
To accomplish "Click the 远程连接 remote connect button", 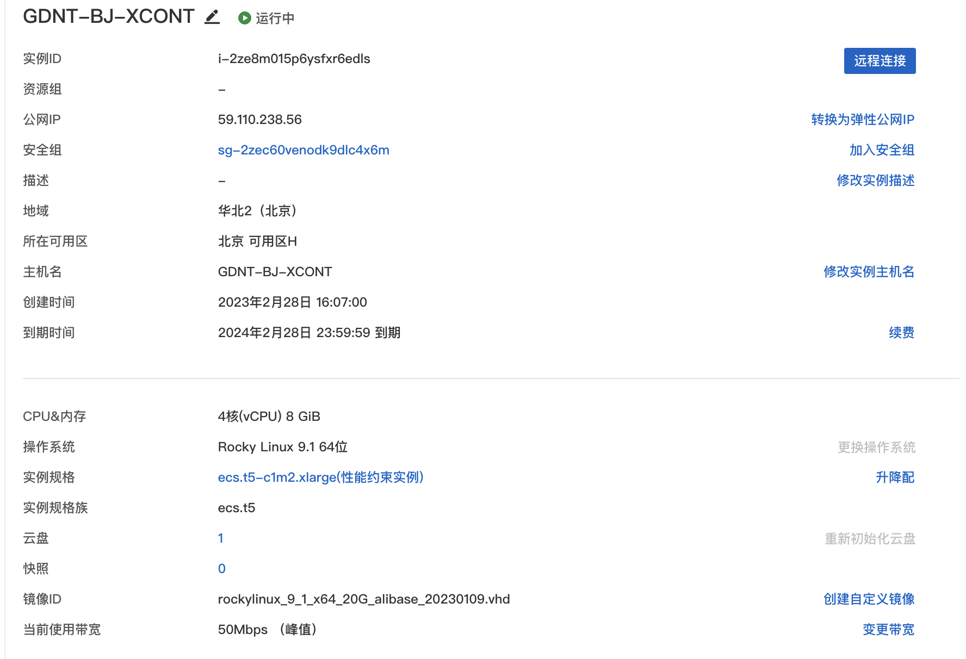I will (879, 61).
